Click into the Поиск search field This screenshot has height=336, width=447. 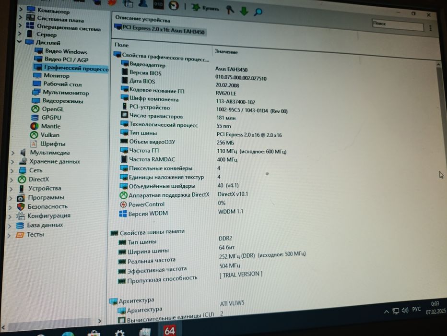pyautogui.click(x=398, y=25)
